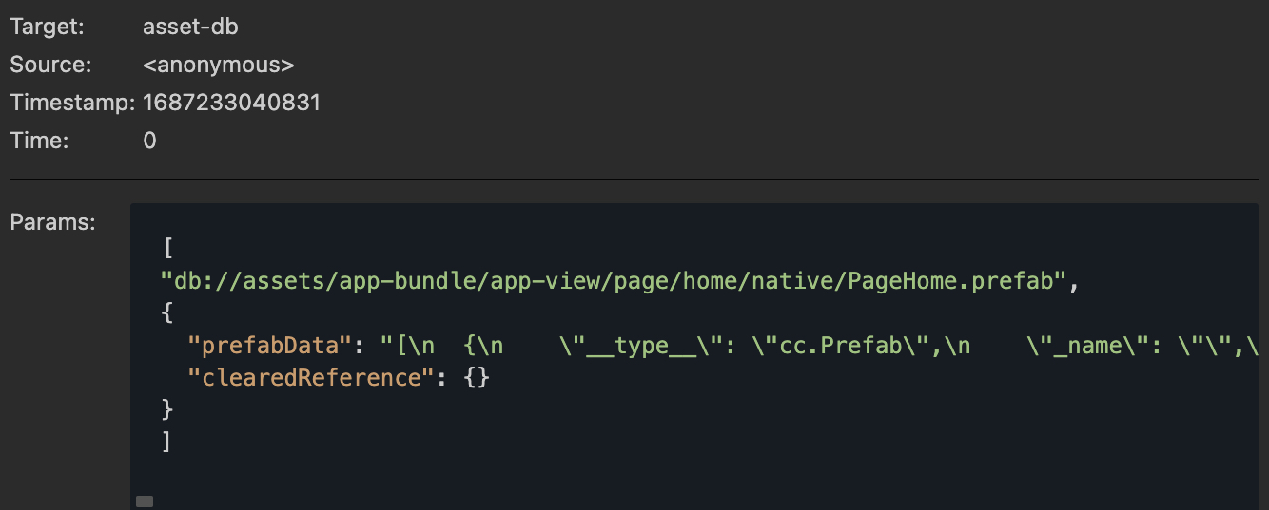Image resolution: width=1269 pixels, height=510 pixels.
Task: Click the divider line above Params
Action: pos(634,179)
